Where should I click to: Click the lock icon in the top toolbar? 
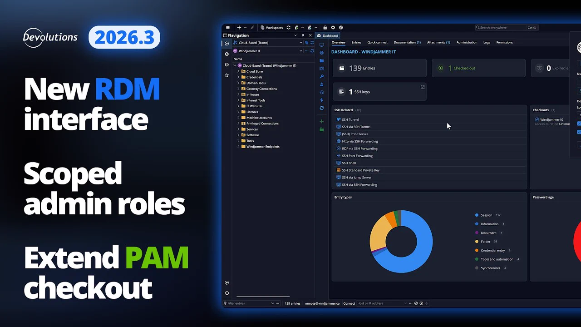click(325, 28)
